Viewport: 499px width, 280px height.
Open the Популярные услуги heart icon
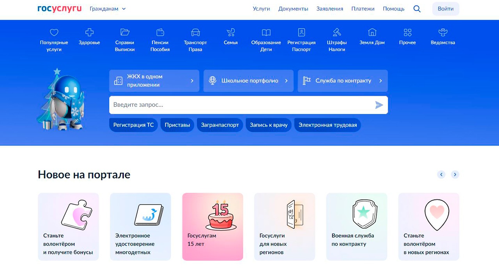pos(54,32)
